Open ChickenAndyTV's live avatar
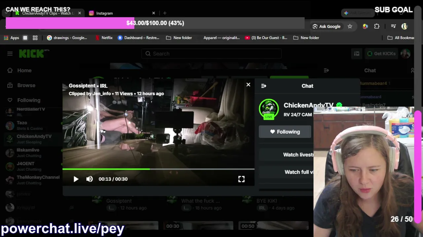 point(269,109)
